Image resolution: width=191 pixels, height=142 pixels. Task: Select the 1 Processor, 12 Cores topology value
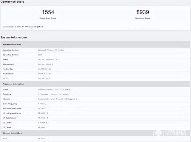53,94
